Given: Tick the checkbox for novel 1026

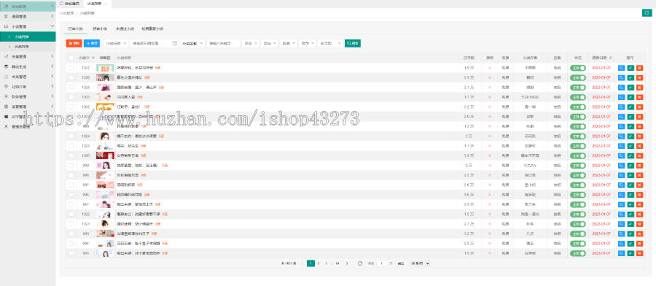Looking at the screenshot, I should [71, 77].
